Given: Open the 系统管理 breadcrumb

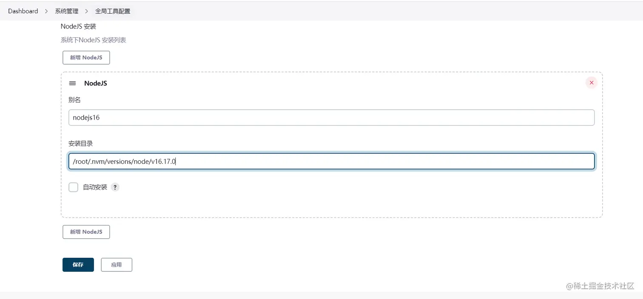Looking at the screenshot, I should pyautogui.click(x=66, y=11).
